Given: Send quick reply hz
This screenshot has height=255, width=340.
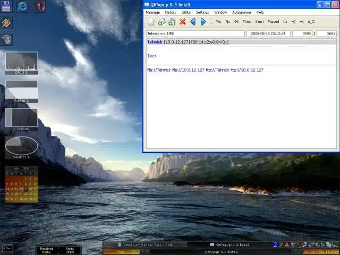Looking at the screenshot, I should [285, 21].
